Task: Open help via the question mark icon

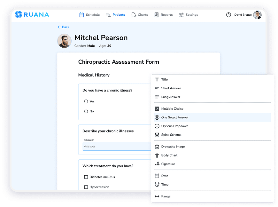Action: [228, 15]
